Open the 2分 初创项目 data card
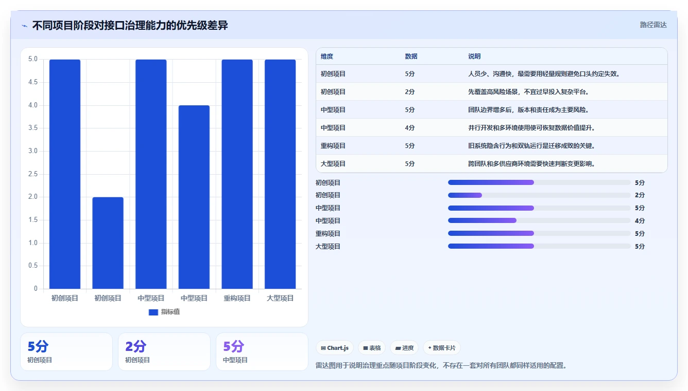The image size is (688, 391). (164, 351)
